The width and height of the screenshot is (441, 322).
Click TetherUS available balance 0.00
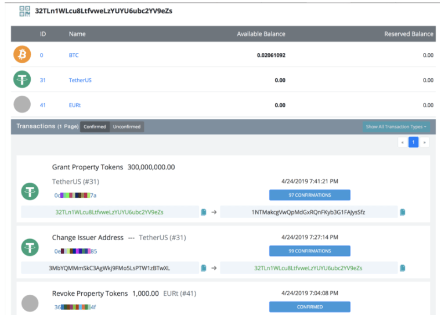tap(280, 80)
